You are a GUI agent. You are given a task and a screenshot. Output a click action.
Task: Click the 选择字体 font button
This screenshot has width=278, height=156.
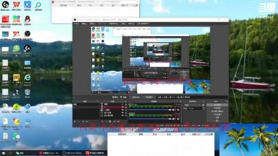pos(136,97)
